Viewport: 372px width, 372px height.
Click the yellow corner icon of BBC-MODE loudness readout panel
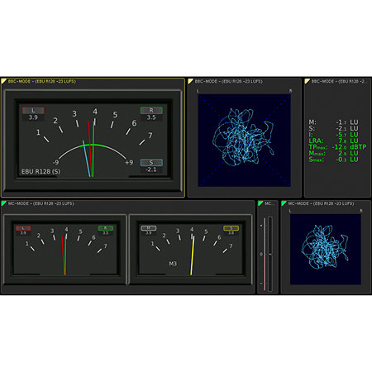[308, 81]
